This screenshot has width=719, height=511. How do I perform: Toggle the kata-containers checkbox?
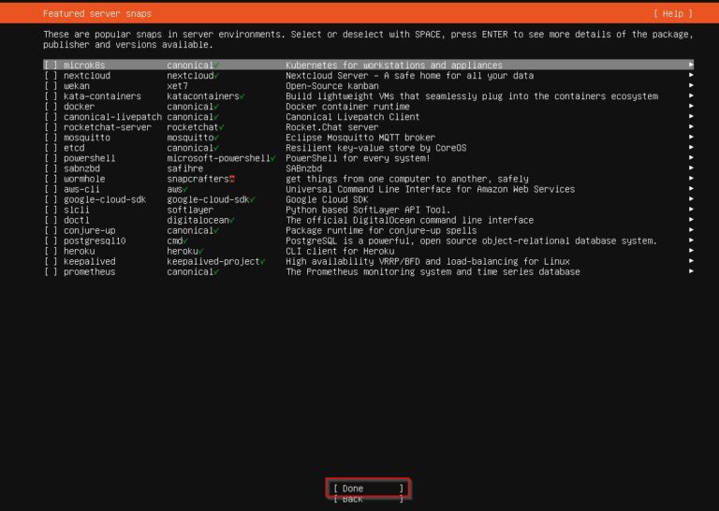(x=51, y=96)
